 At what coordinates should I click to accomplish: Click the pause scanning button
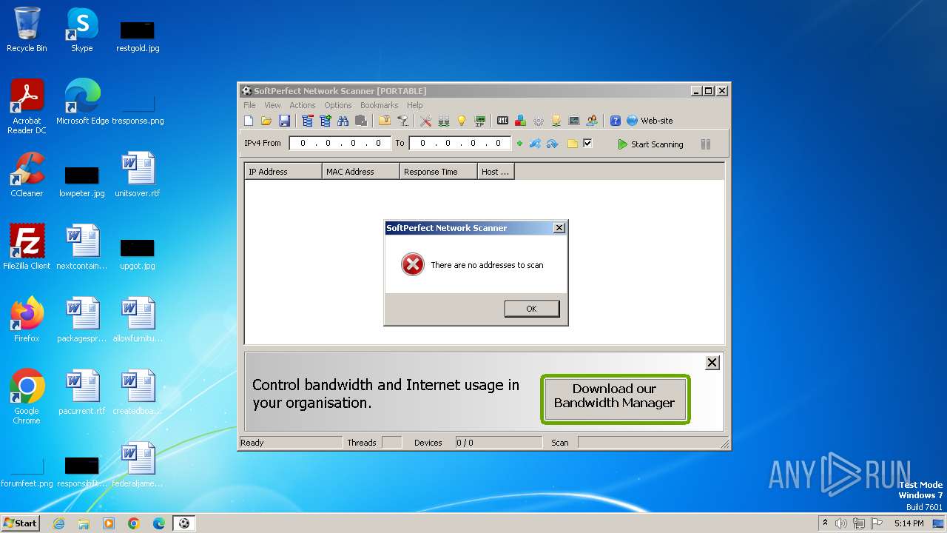click(x=706, y=144)
